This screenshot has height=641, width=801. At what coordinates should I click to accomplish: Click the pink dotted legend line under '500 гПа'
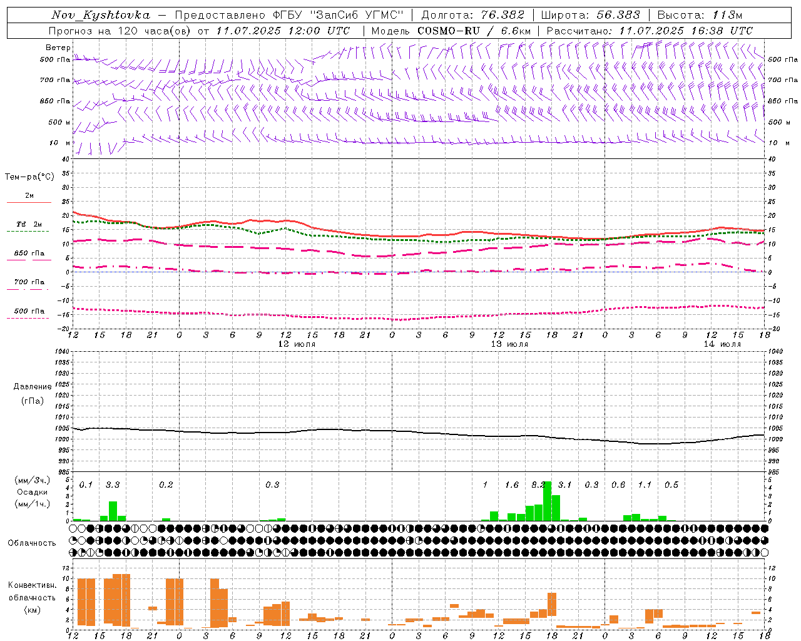28,319
